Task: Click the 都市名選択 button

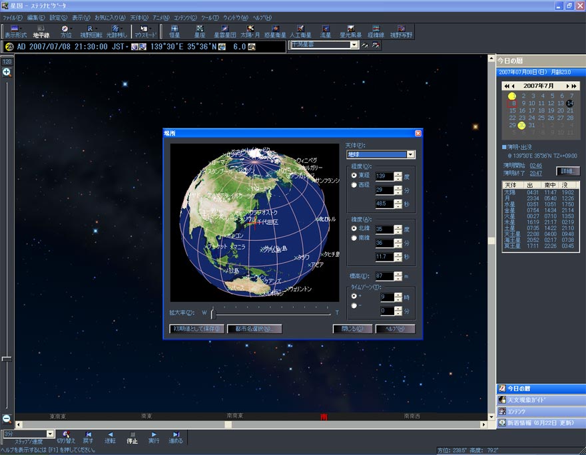Action: pos(254,329)
